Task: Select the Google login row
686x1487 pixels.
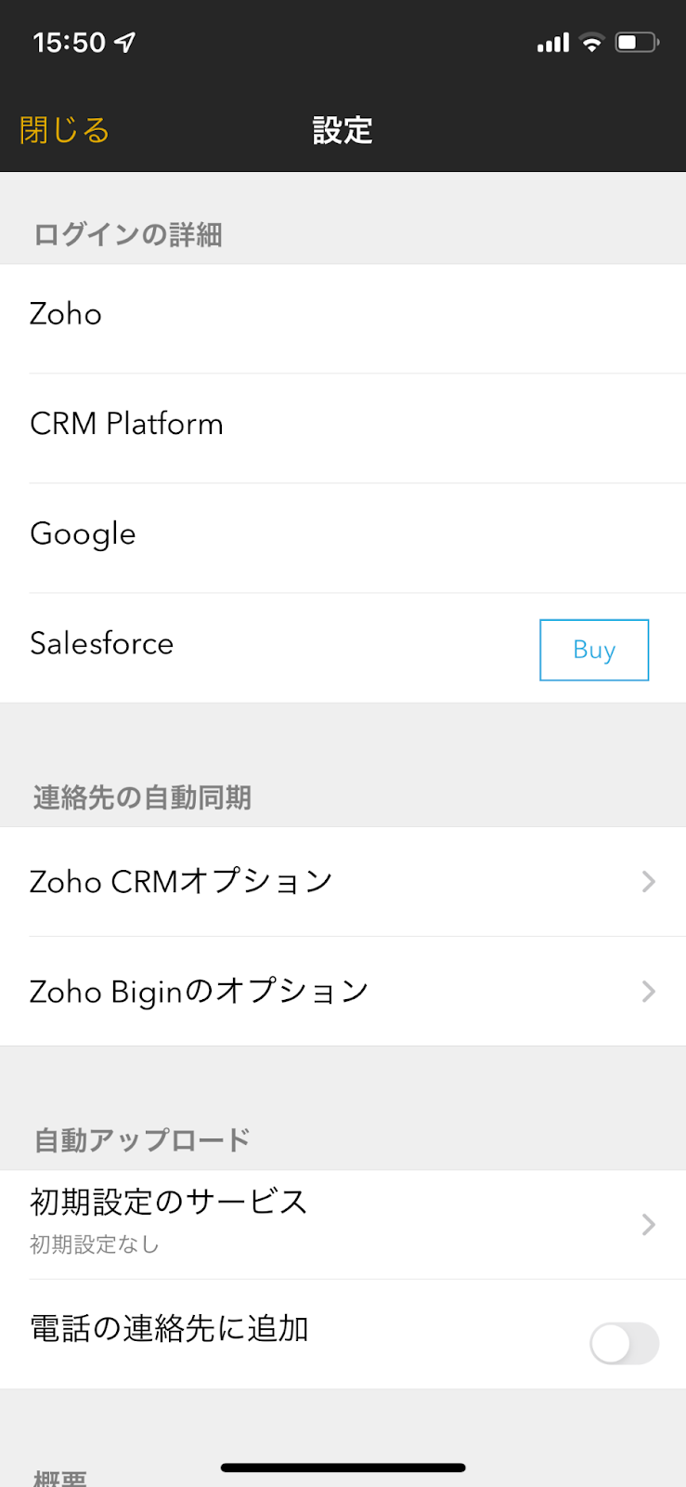Action: point(343,538)
